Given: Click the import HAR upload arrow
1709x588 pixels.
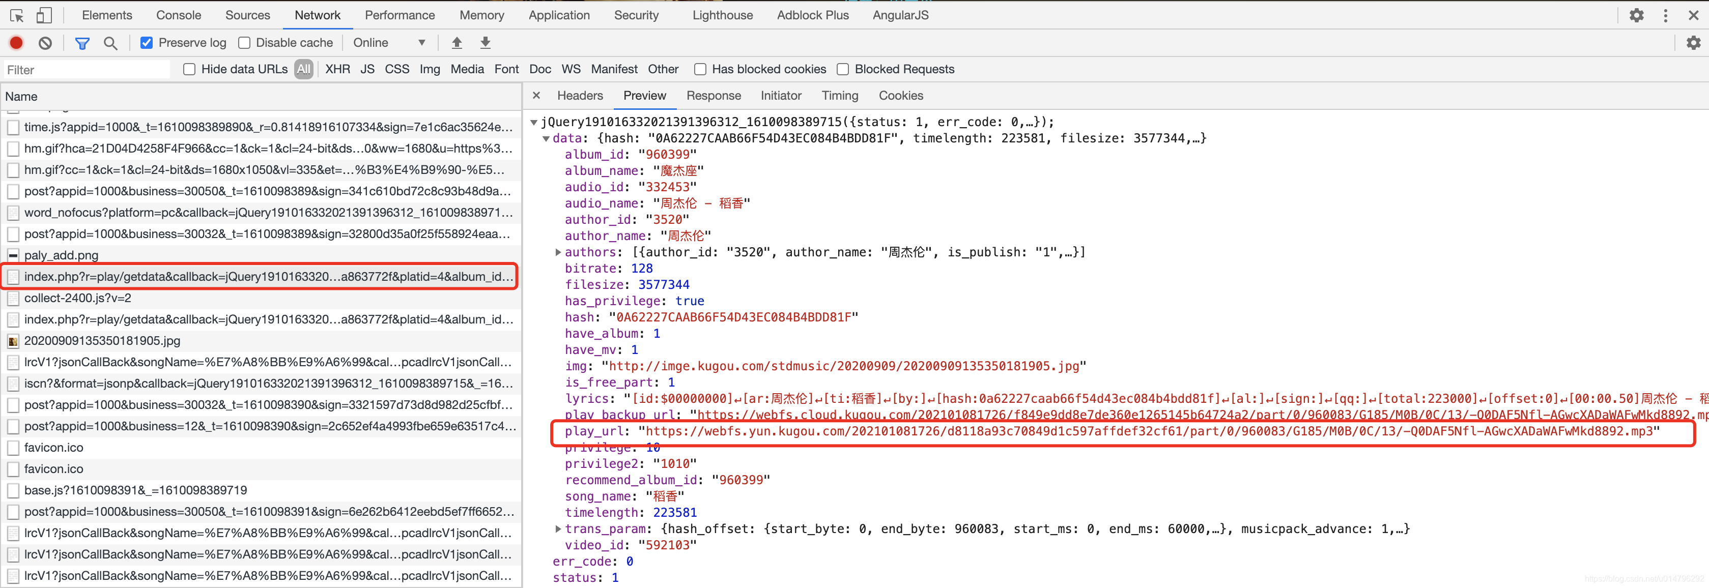Looking at the screenshot, I should [x=457, y=43].
